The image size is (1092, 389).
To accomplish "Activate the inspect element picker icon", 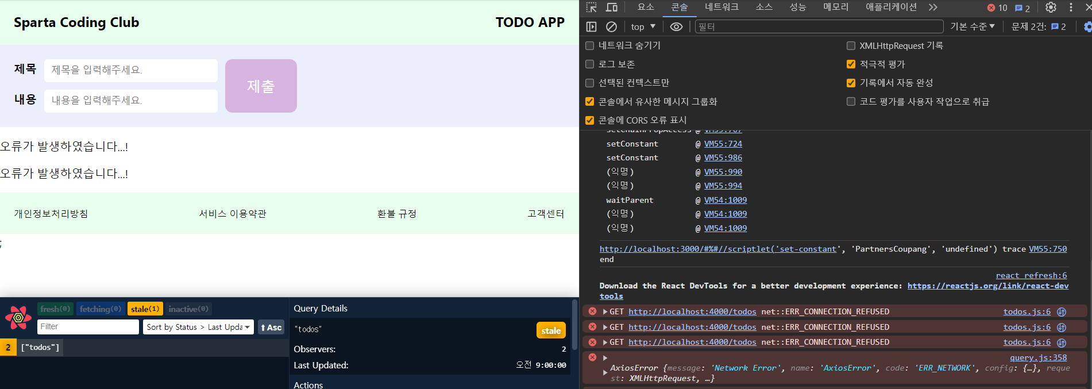I will 591,7.
